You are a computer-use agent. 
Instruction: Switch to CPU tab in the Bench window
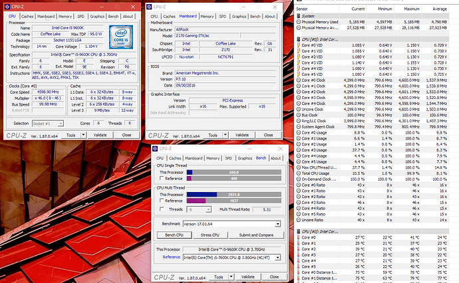[160, 158]
